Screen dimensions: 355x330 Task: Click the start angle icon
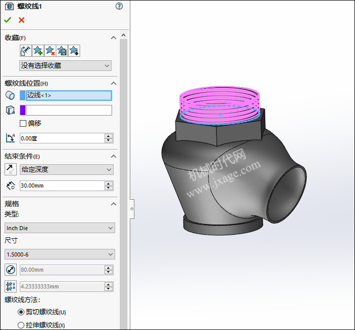coord(11,138)
